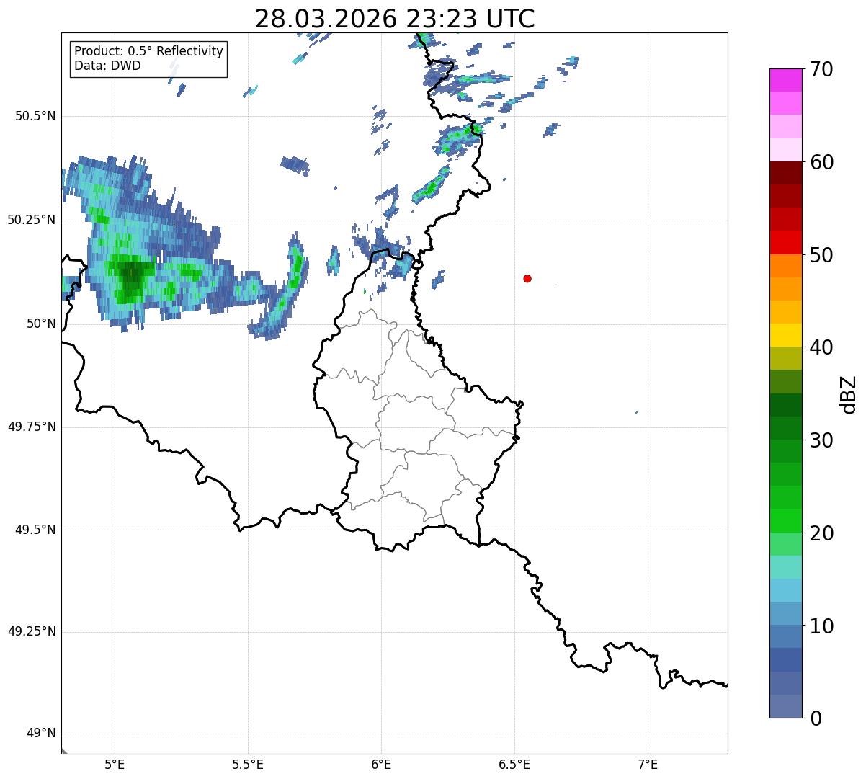Viewport: 866px width, 779px height.
Task: Click the yellow 40 dBZ colorbar band
Action: point(786,335)
